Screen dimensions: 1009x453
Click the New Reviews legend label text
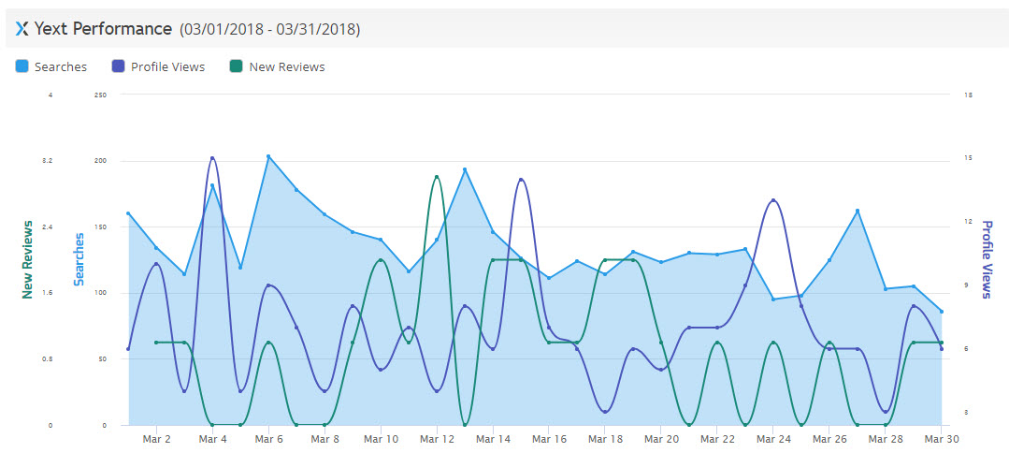[287, 66]
